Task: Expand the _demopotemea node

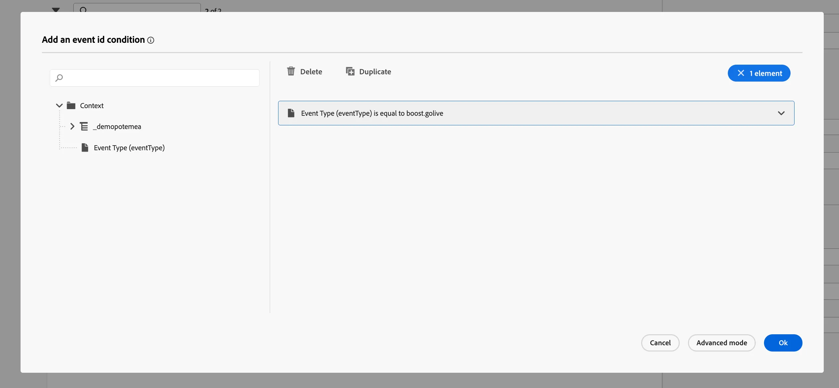Action: click(x=72, y=126)
